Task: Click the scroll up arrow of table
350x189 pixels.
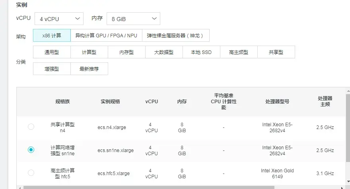Action: 348,91
